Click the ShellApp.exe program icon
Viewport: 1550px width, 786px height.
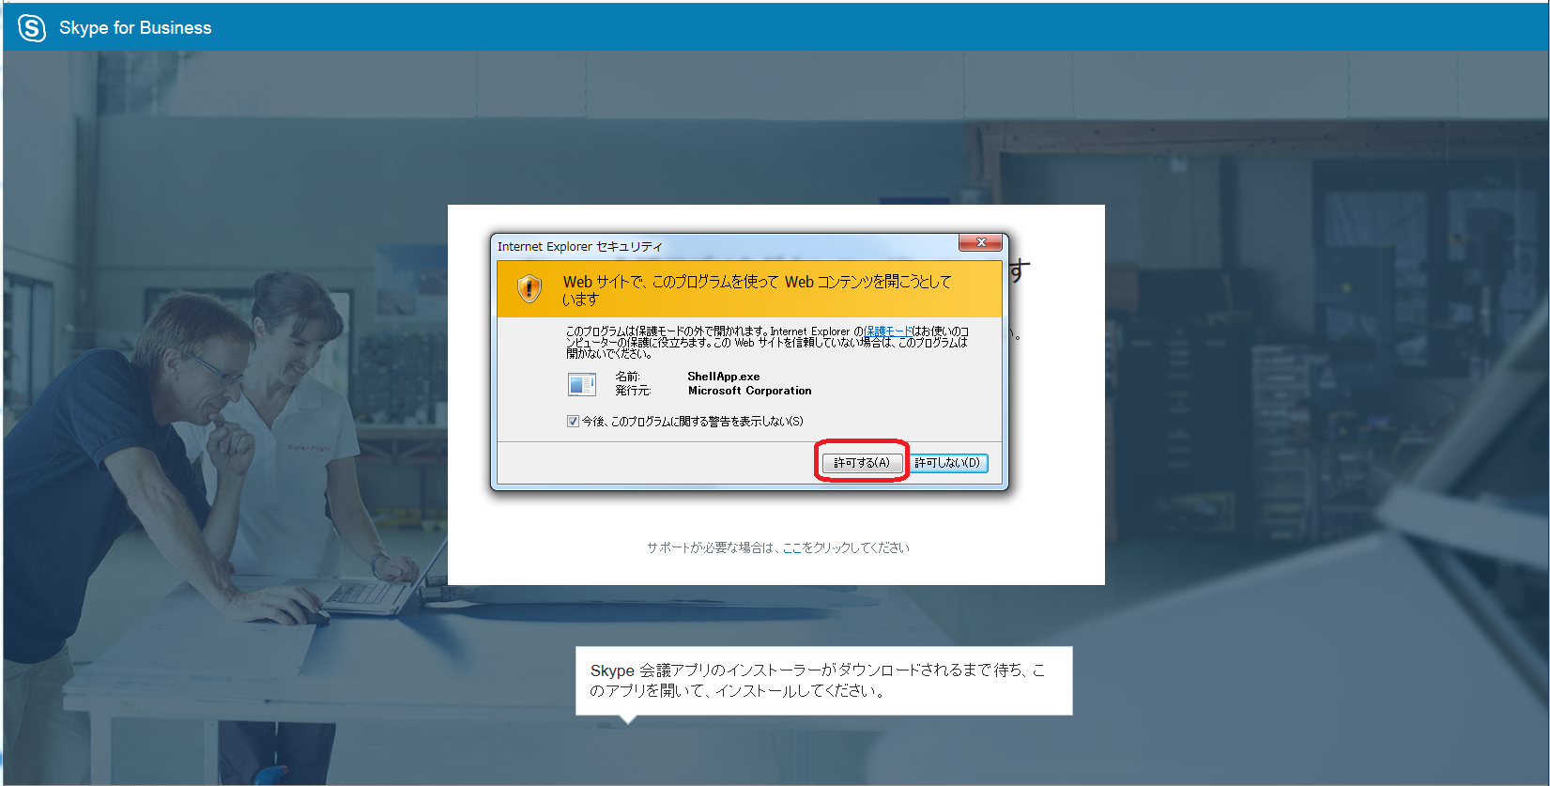click(582, 384)
